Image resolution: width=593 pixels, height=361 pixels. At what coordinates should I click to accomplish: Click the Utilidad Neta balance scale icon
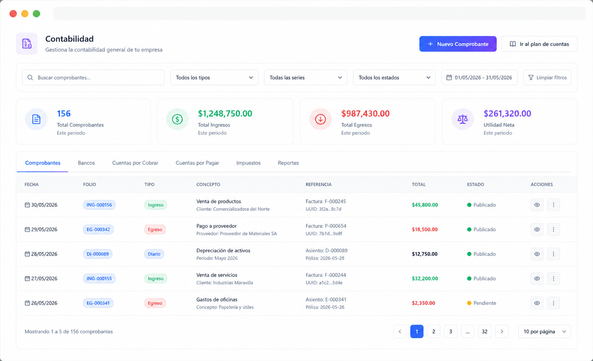pyautogui.click(x=463, y=119)
